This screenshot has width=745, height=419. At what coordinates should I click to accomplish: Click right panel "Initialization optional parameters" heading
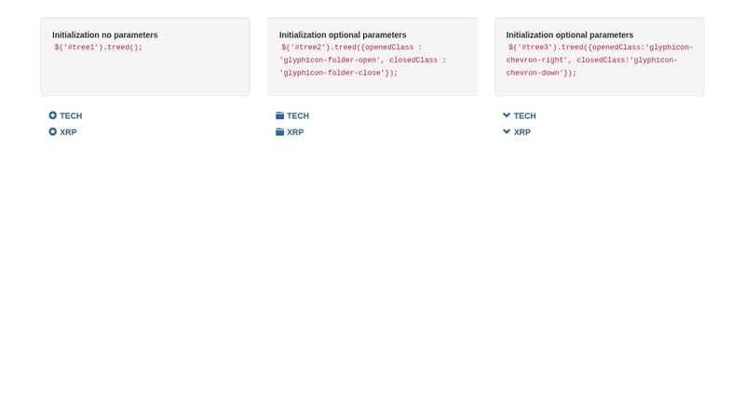570,35
